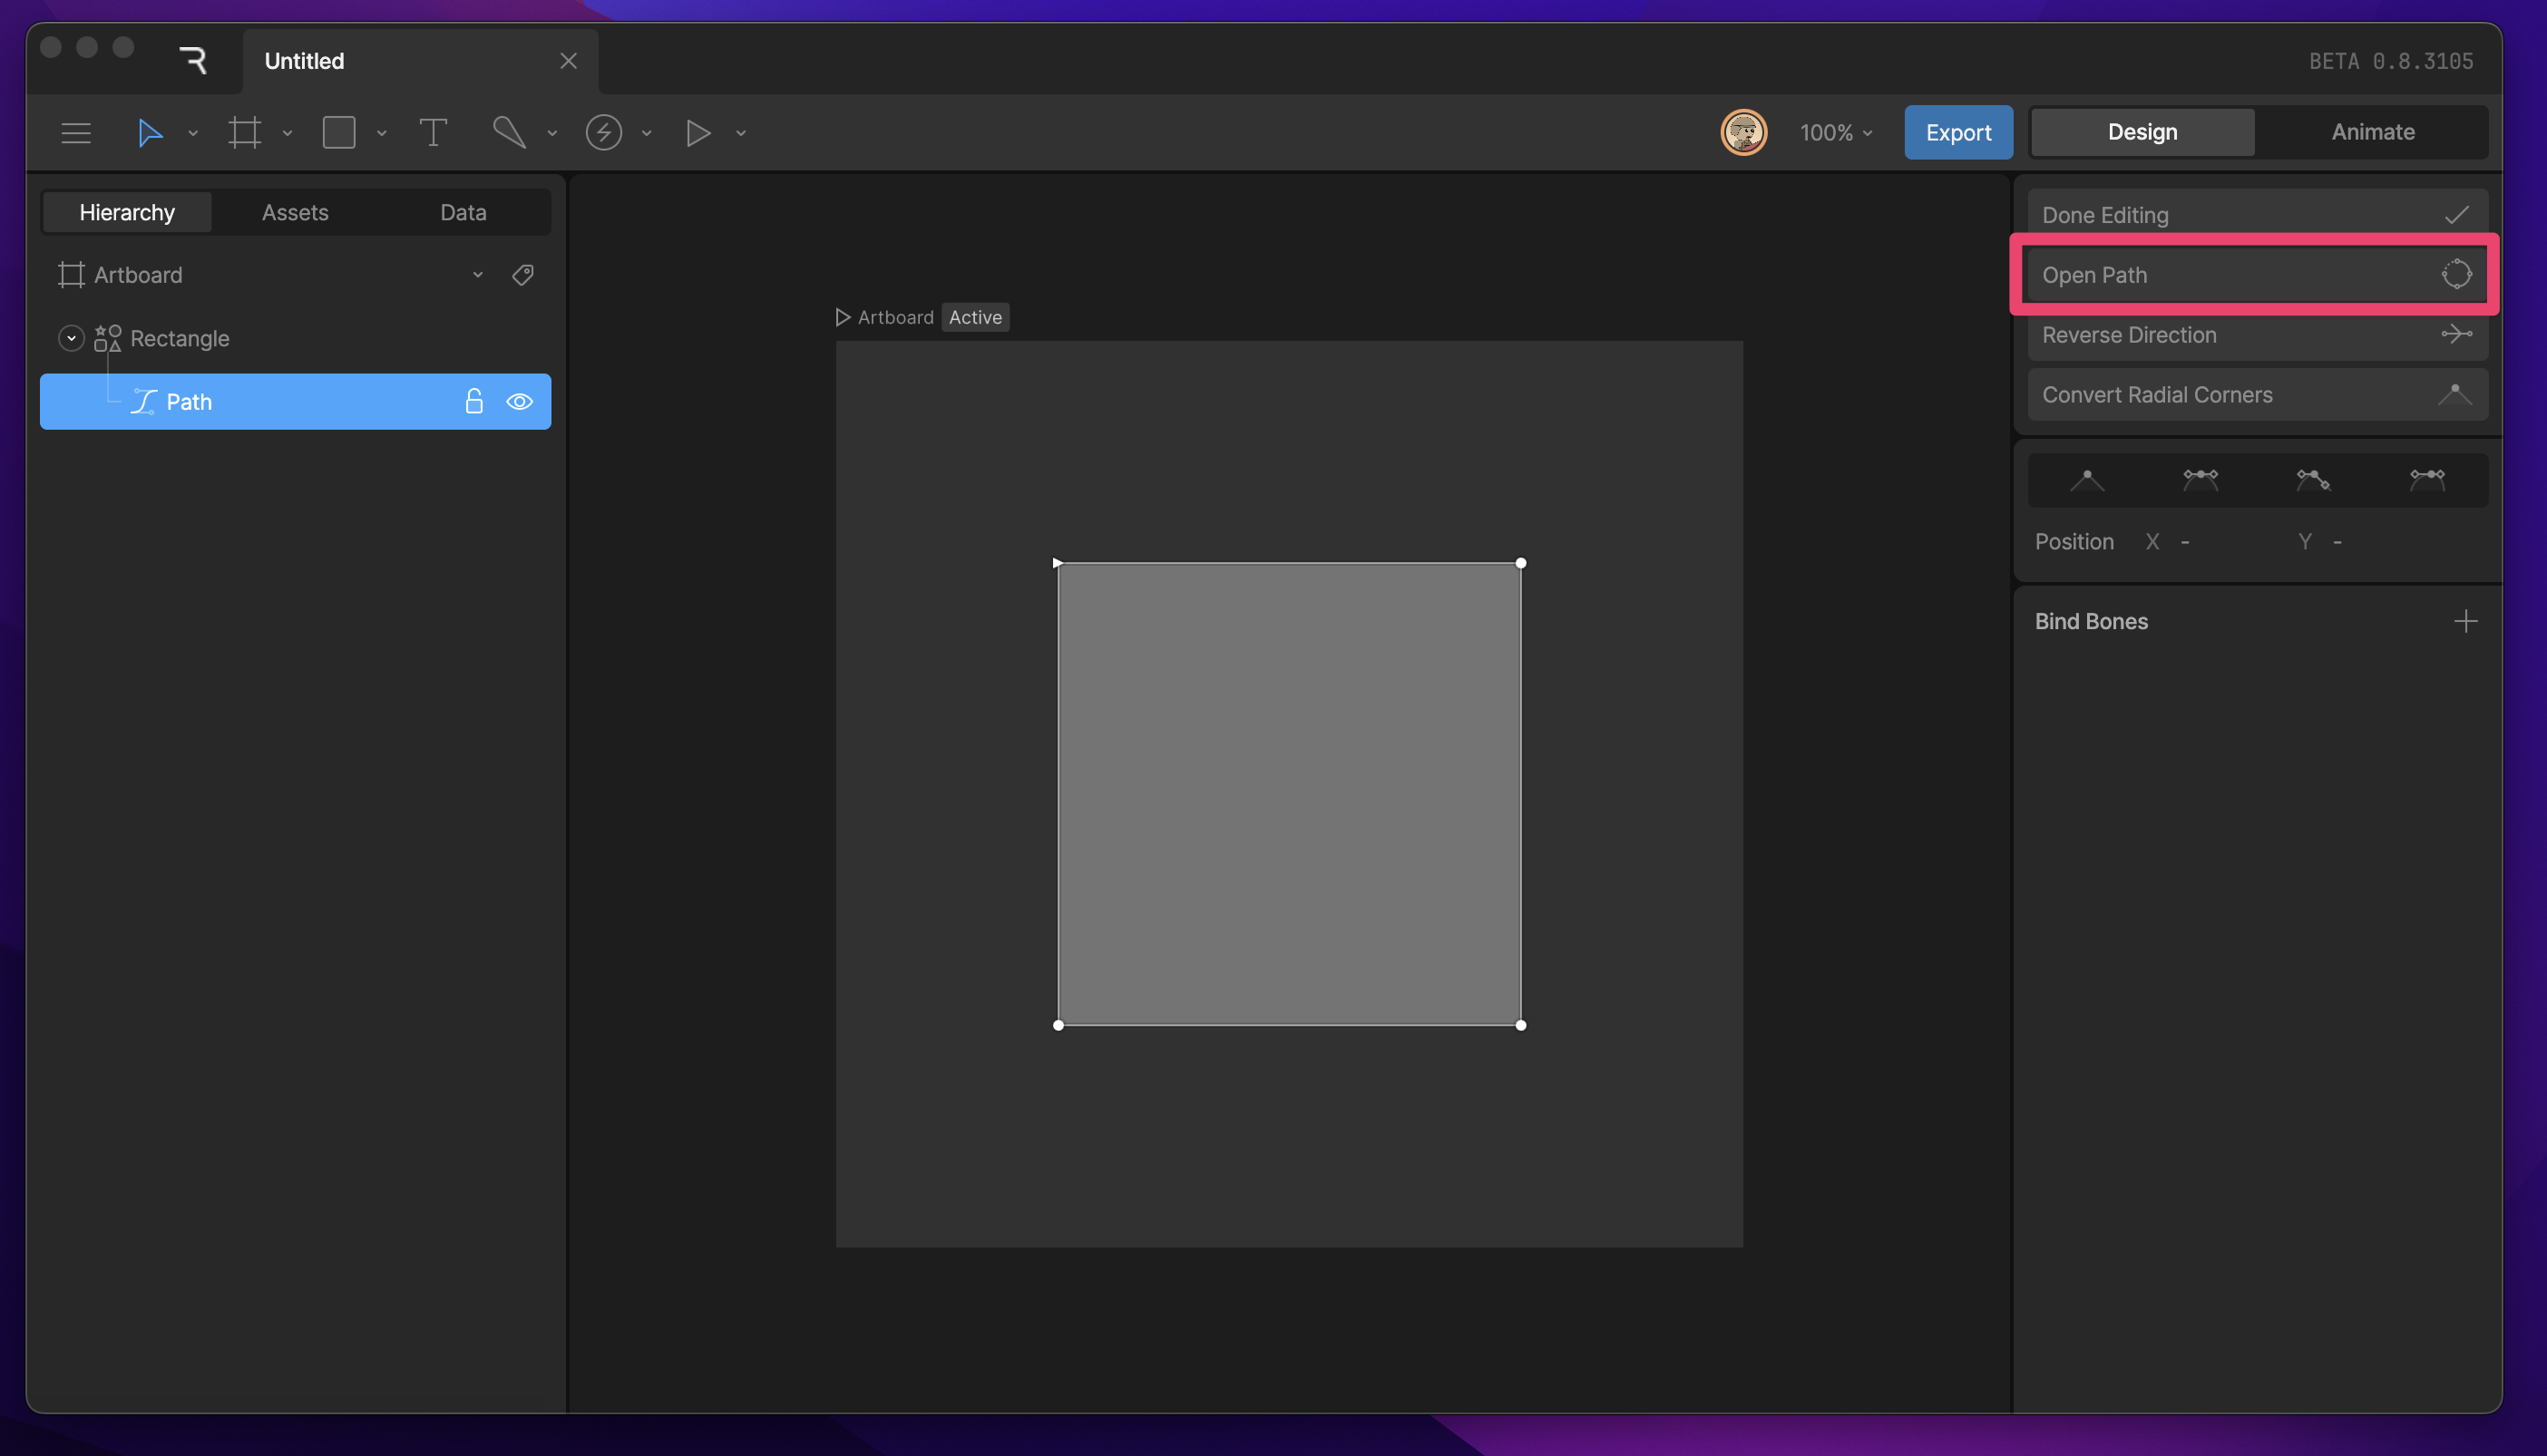
Task: Collapse the Rectangle tree item
Action: tap(71, 339)
